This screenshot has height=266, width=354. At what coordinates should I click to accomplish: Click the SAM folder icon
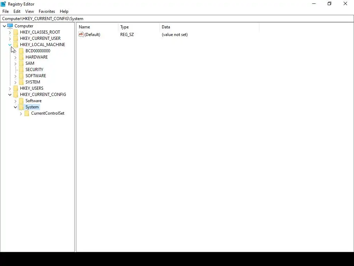[21, 63]
